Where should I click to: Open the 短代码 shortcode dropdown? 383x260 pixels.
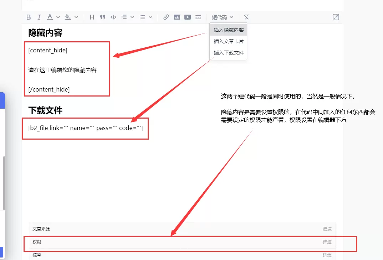(222, 17)
